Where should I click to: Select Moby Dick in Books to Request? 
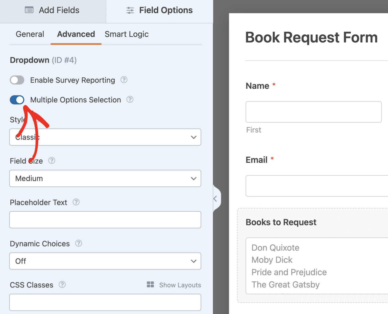coord(272,260)
